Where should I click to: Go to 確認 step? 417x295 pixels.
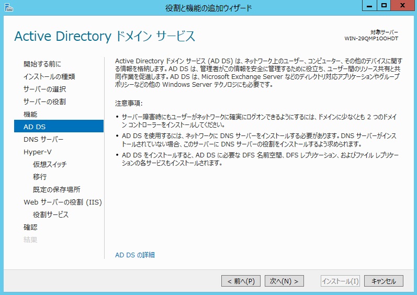30,227
